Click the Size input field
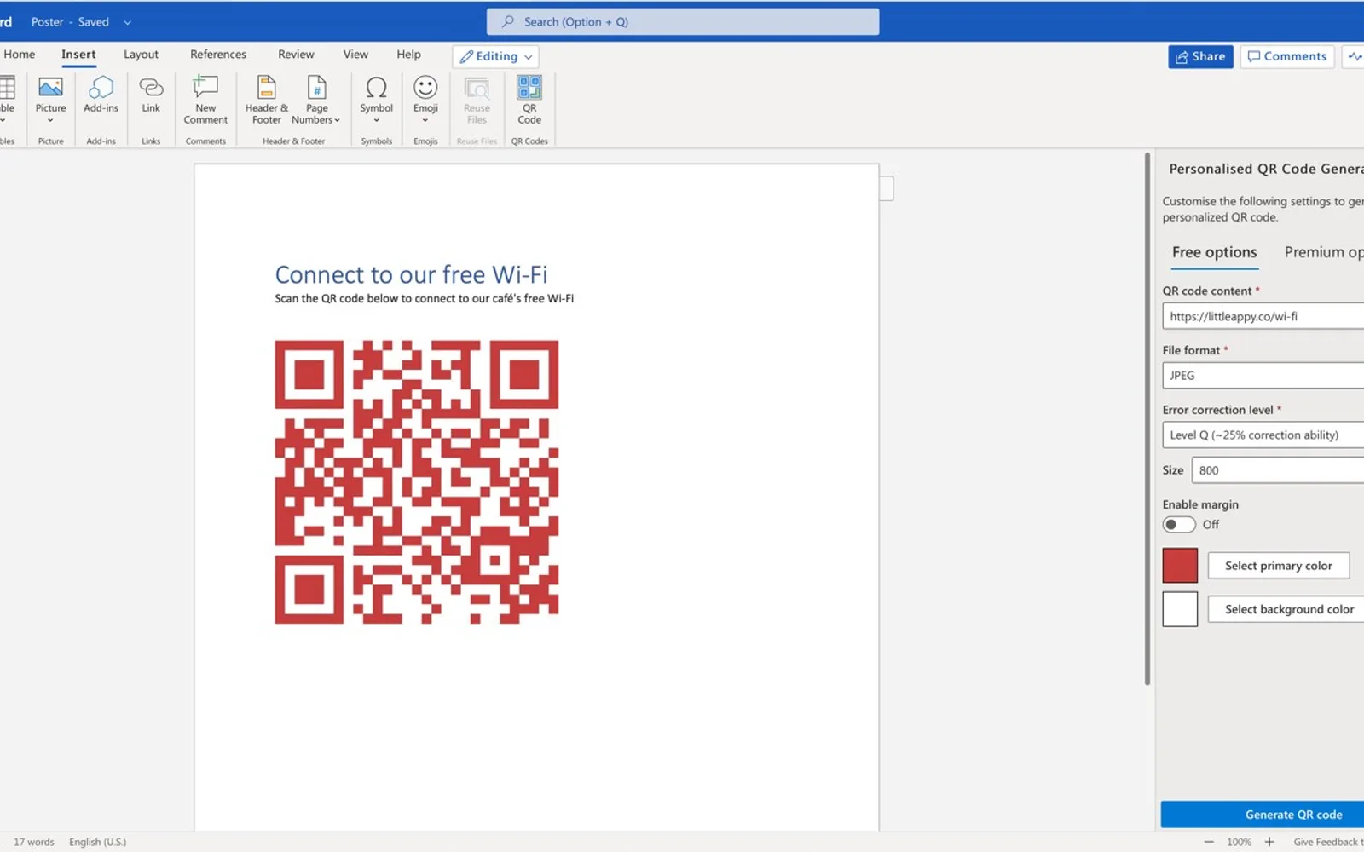Screen dimensions: 1364x852 1278,470
